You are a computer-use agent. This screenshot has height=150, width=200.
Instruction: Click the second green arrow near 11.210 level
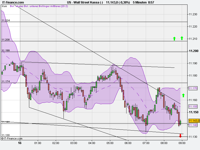point(182,38)
